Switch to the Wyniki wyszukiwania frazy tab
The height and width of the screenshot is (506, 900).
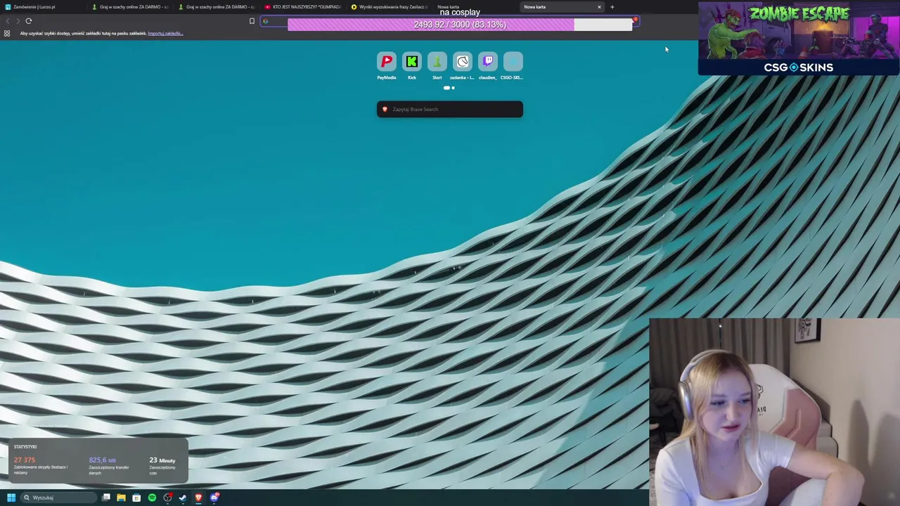click(389, 7)
